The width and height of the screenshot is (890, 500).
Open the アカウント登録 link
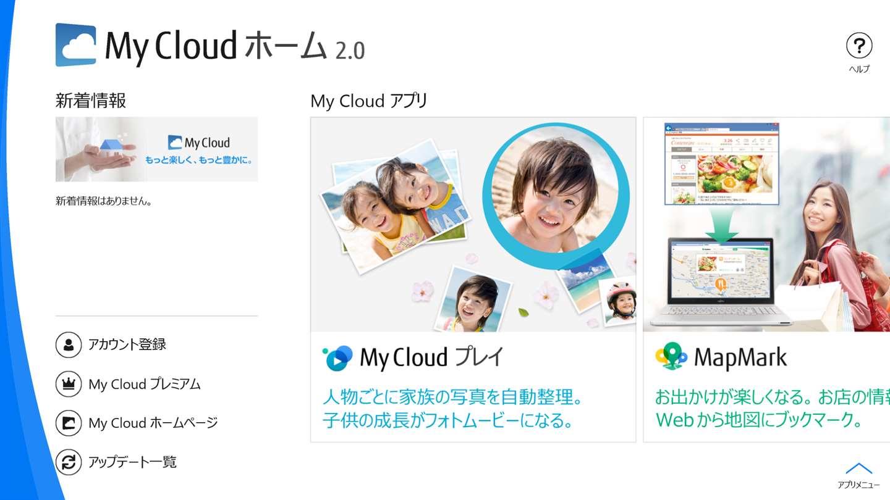127,344
